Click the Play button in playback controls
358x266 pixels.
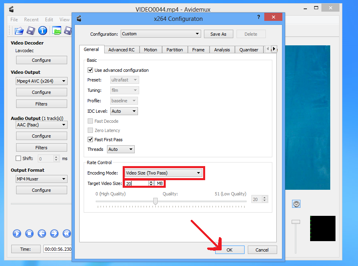[x=17, y=234]
